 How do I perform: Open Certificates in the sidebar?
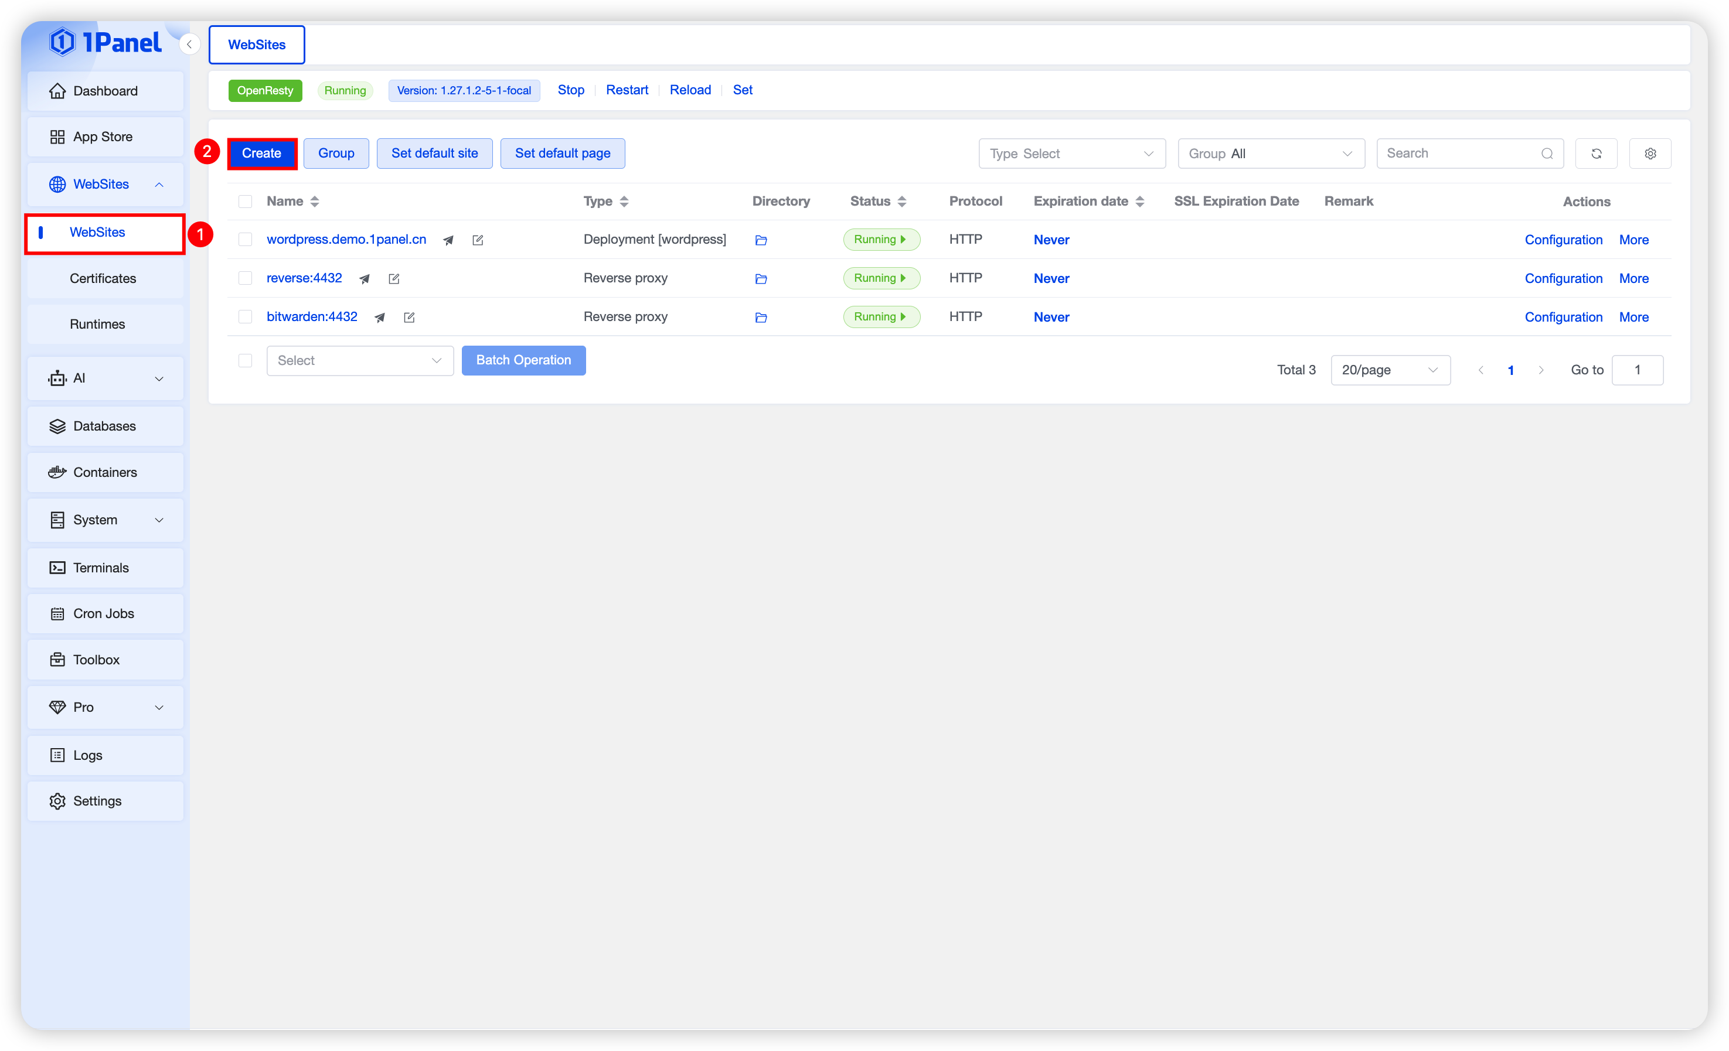coord(103,278)
